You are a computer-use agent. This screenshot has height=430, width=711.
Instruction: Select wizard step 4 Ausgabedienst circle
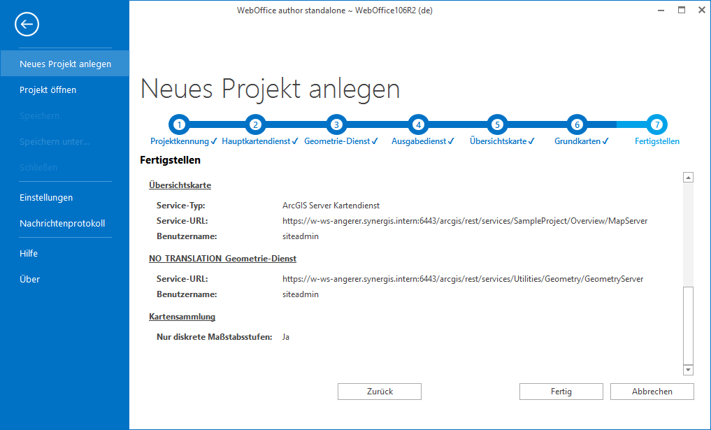417,124
